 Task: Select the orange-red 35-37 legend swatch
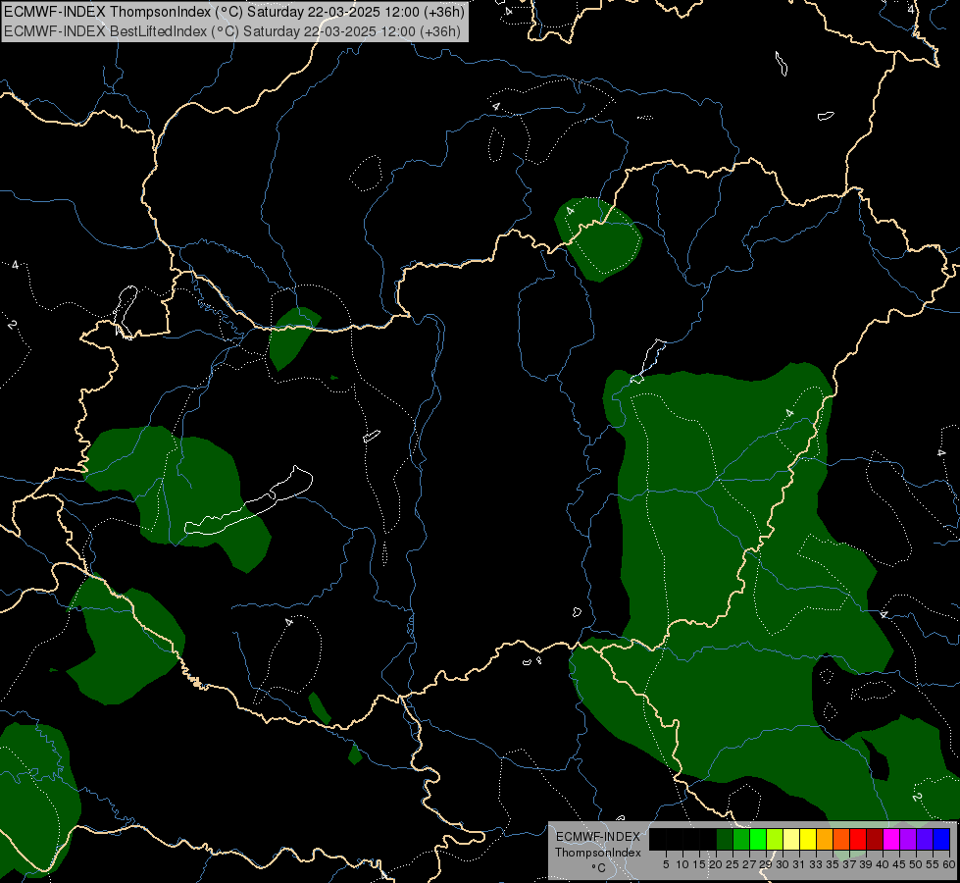coord(841,839)
